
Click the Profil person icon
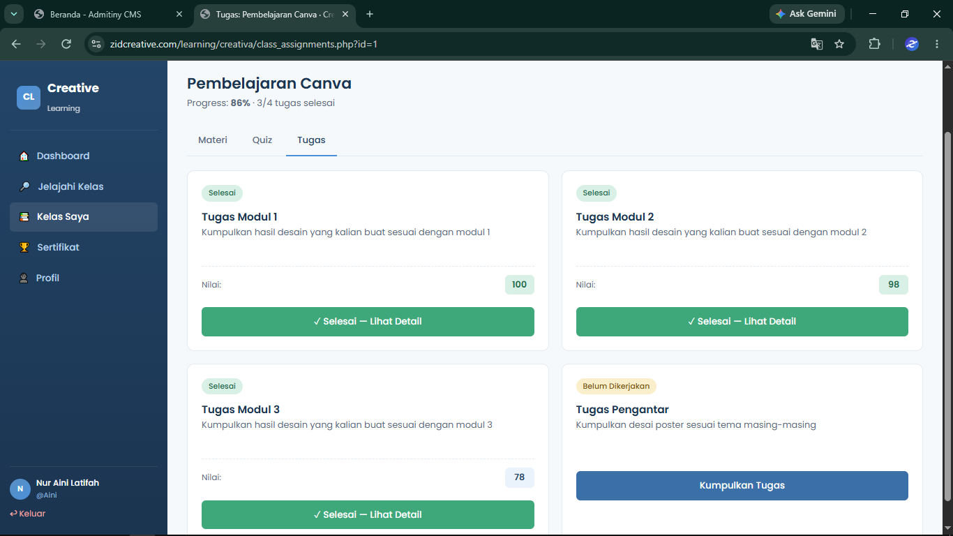click(x=23, y=278)
